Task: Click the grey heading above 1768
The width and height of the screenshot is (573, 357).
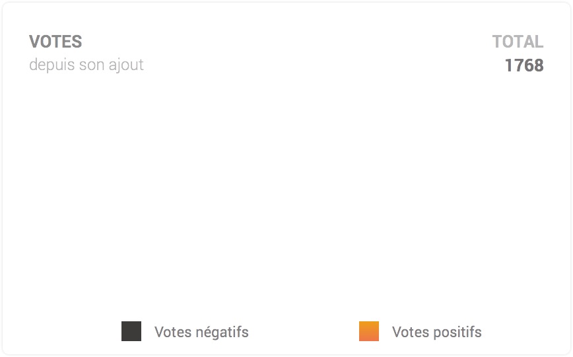Action: (518, 42)
